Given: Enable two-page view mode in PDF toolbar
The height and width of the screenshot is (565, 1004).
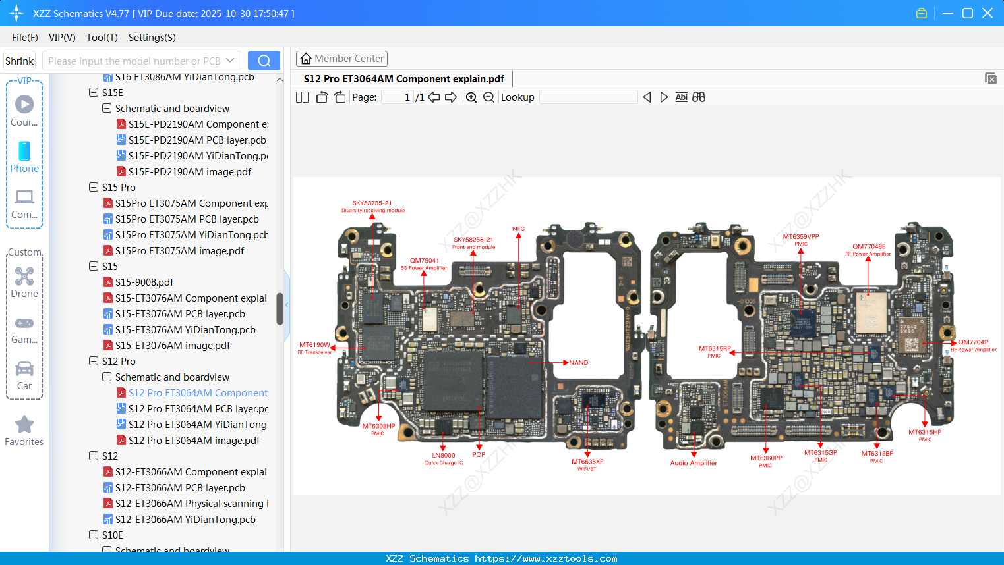Looking at the screenshot, I should [x=301, y=97].
